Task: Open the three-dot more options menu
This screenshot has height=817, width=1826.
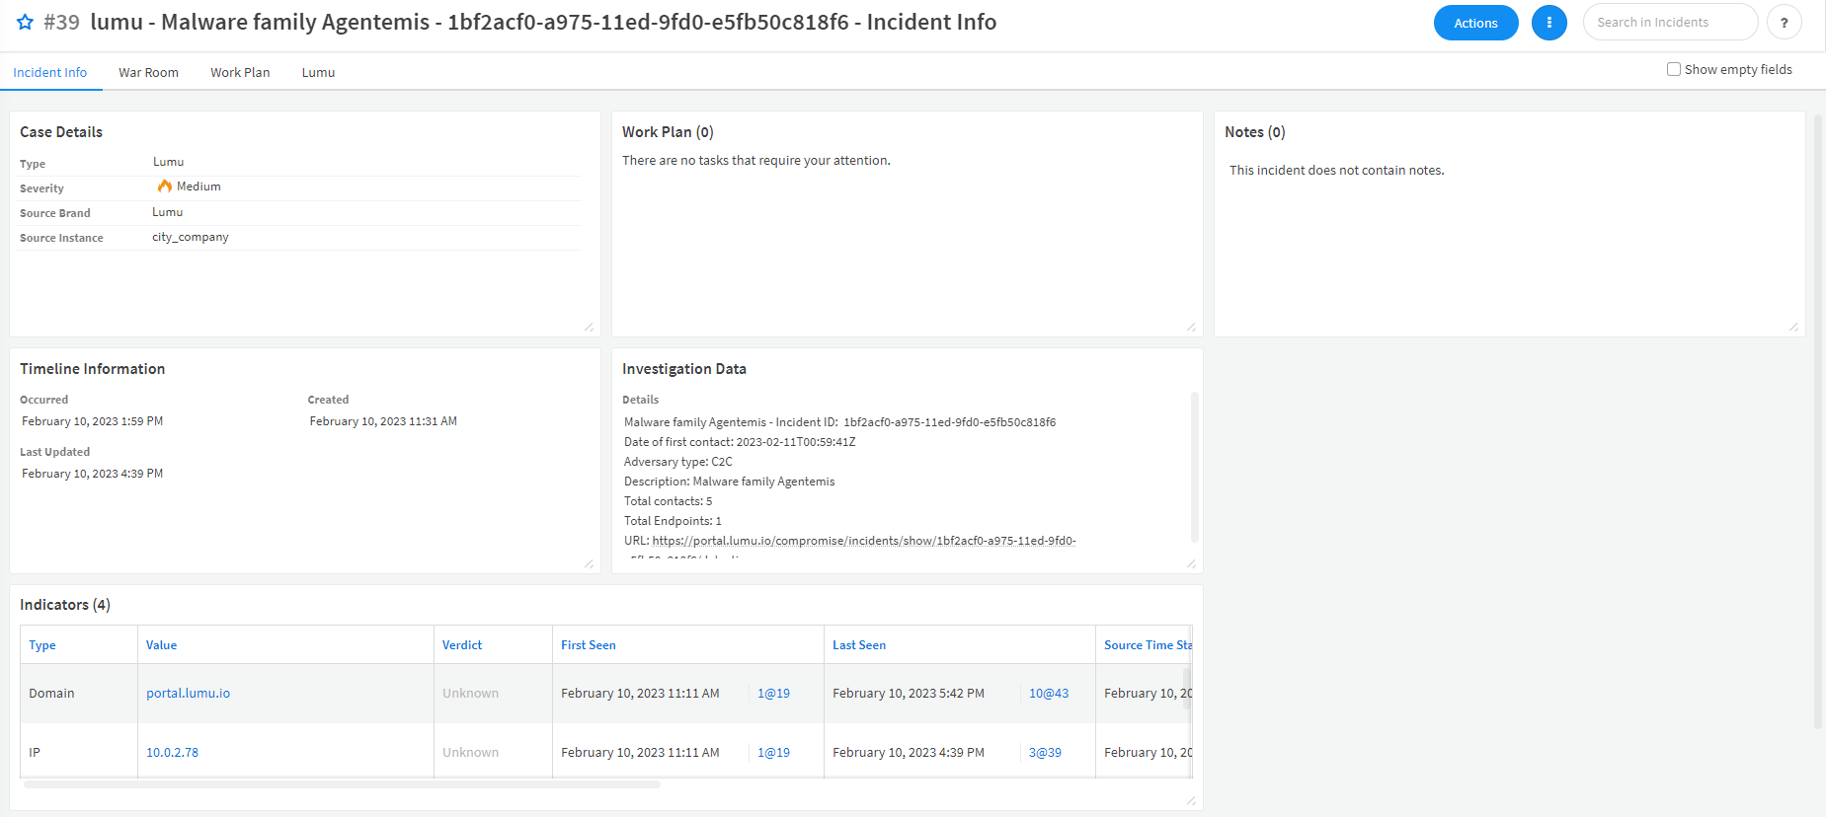Action: 1548,23
